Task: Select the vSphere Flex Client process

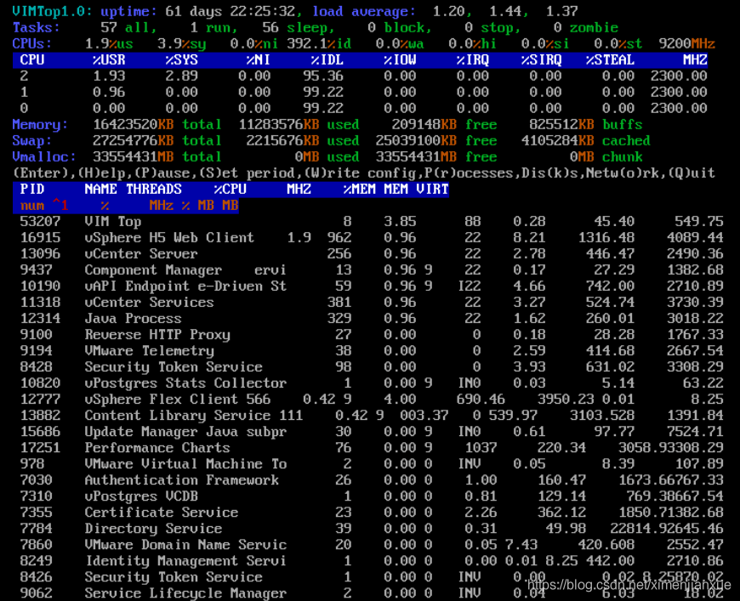Action: (x=162, y=399)
